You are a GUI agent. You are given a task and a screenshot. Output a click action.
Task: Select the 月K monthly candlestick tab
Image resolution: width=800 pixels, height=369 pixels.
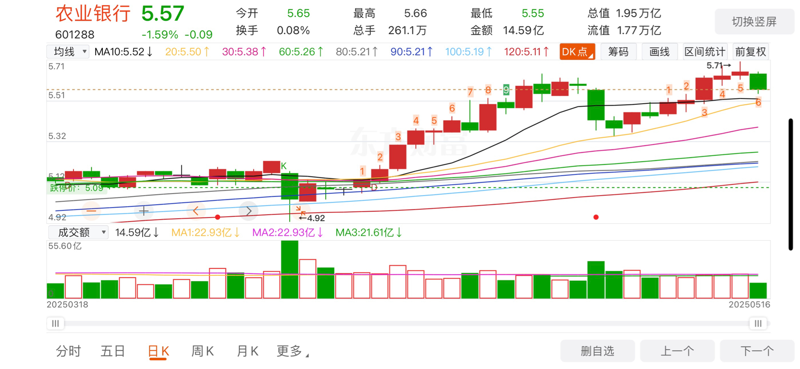pyautogui.click(x=247, y=351)
